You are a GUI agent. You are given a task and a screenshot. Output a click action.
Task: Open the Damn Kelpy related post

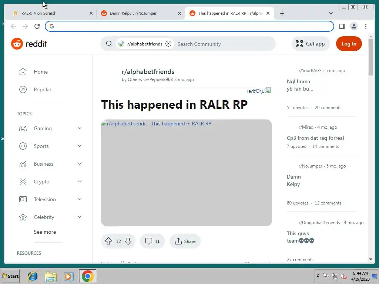pos(294,180)
